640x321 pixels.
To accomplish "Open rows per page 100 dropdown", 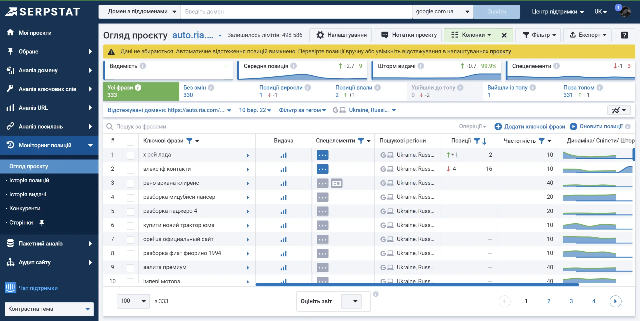I will point(133,301).
